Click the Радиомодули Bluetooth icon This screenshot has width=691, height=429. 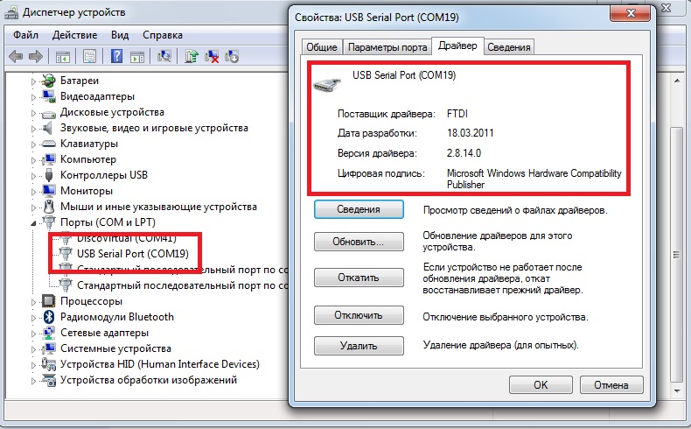[49, 317]
